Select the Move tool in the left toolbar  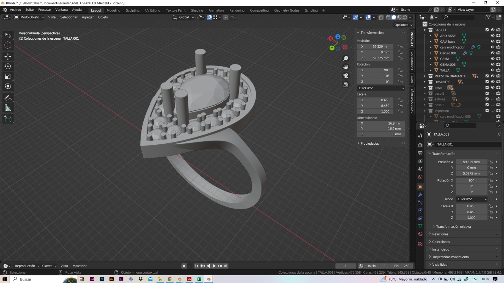click(8, 56)
